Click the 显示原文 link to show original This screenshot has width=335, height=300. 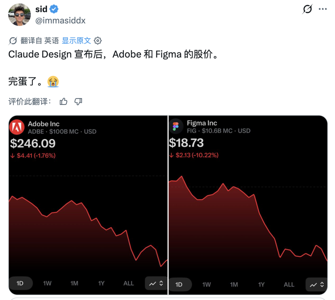point(76,41)
